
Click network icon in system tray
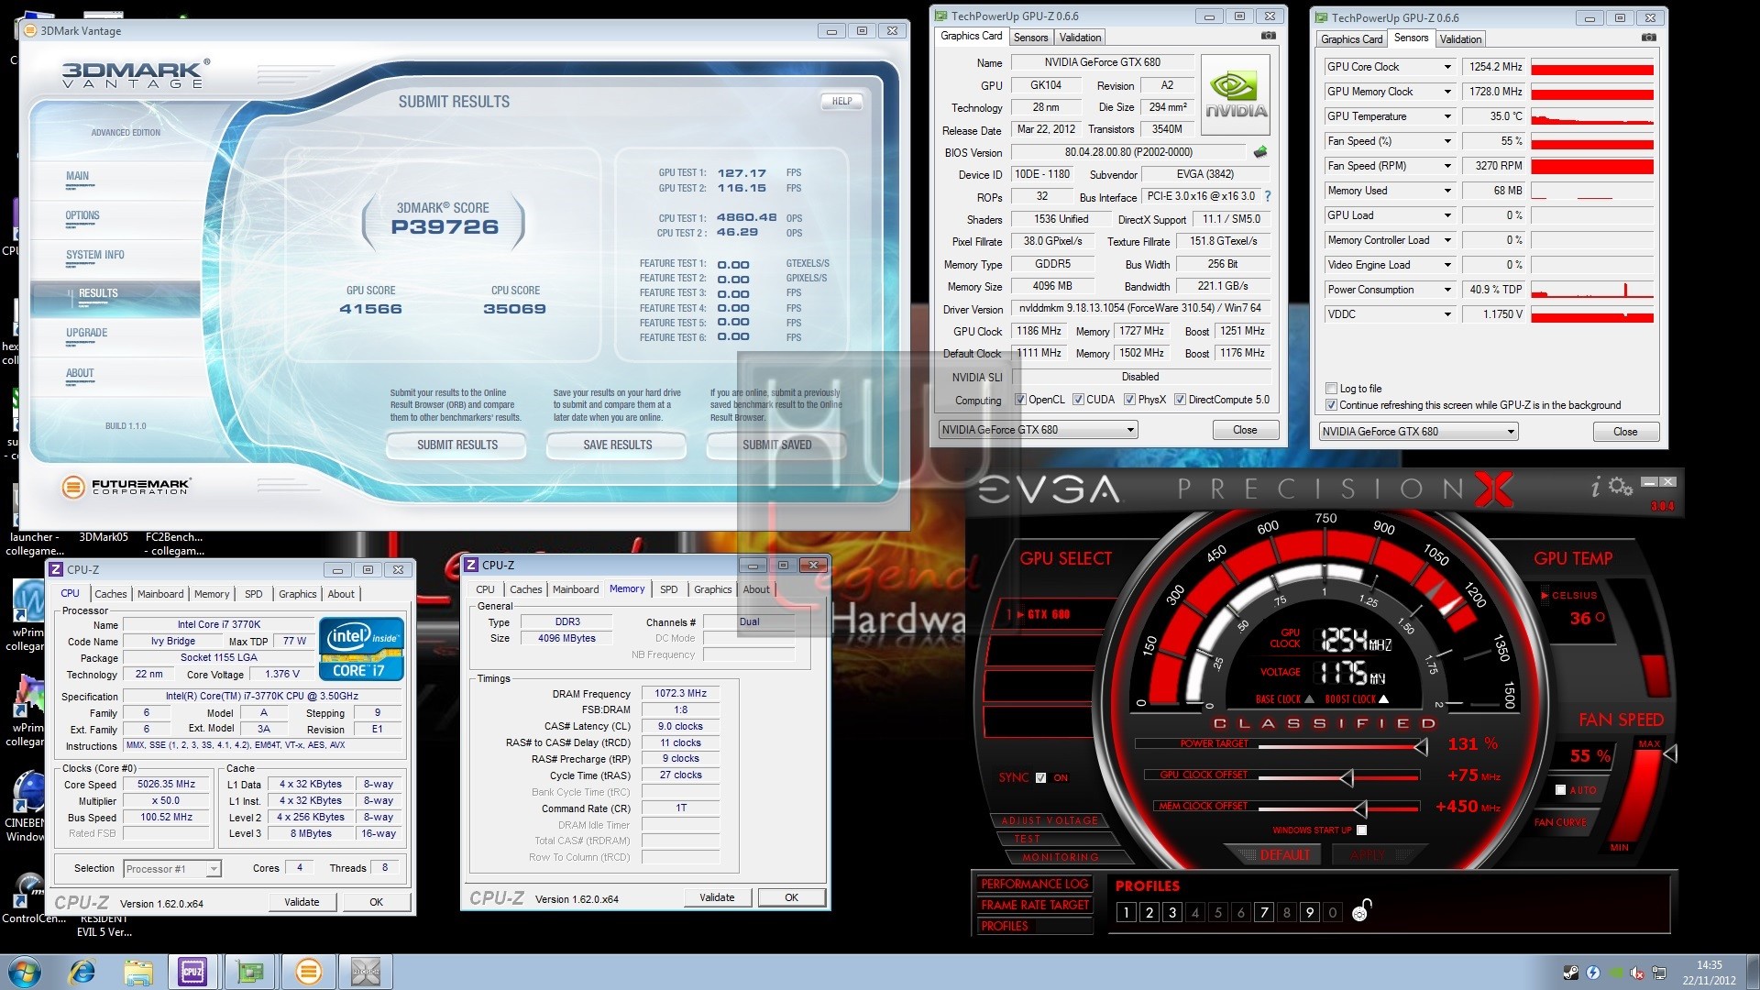1659,973
